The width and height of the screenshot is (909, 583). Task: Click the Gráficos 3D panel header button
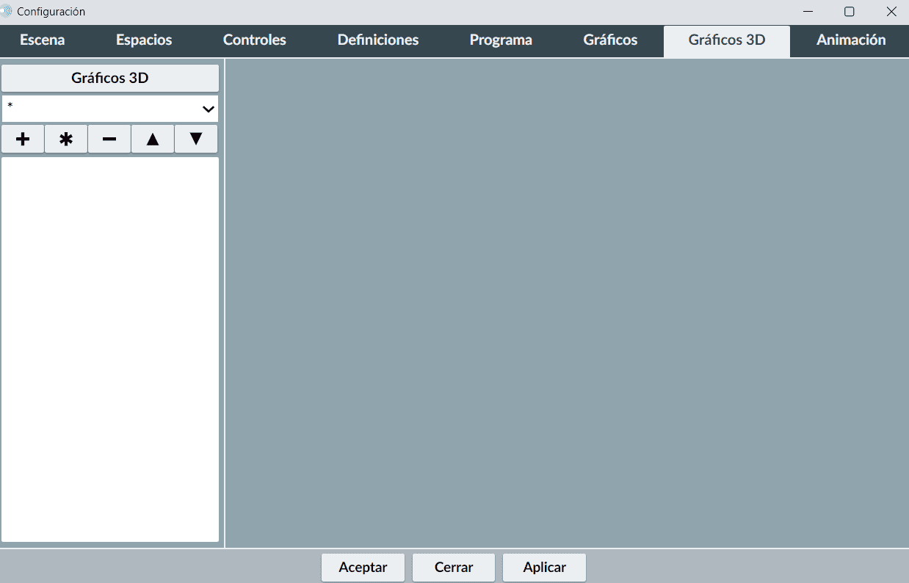(x=110, y=78)
